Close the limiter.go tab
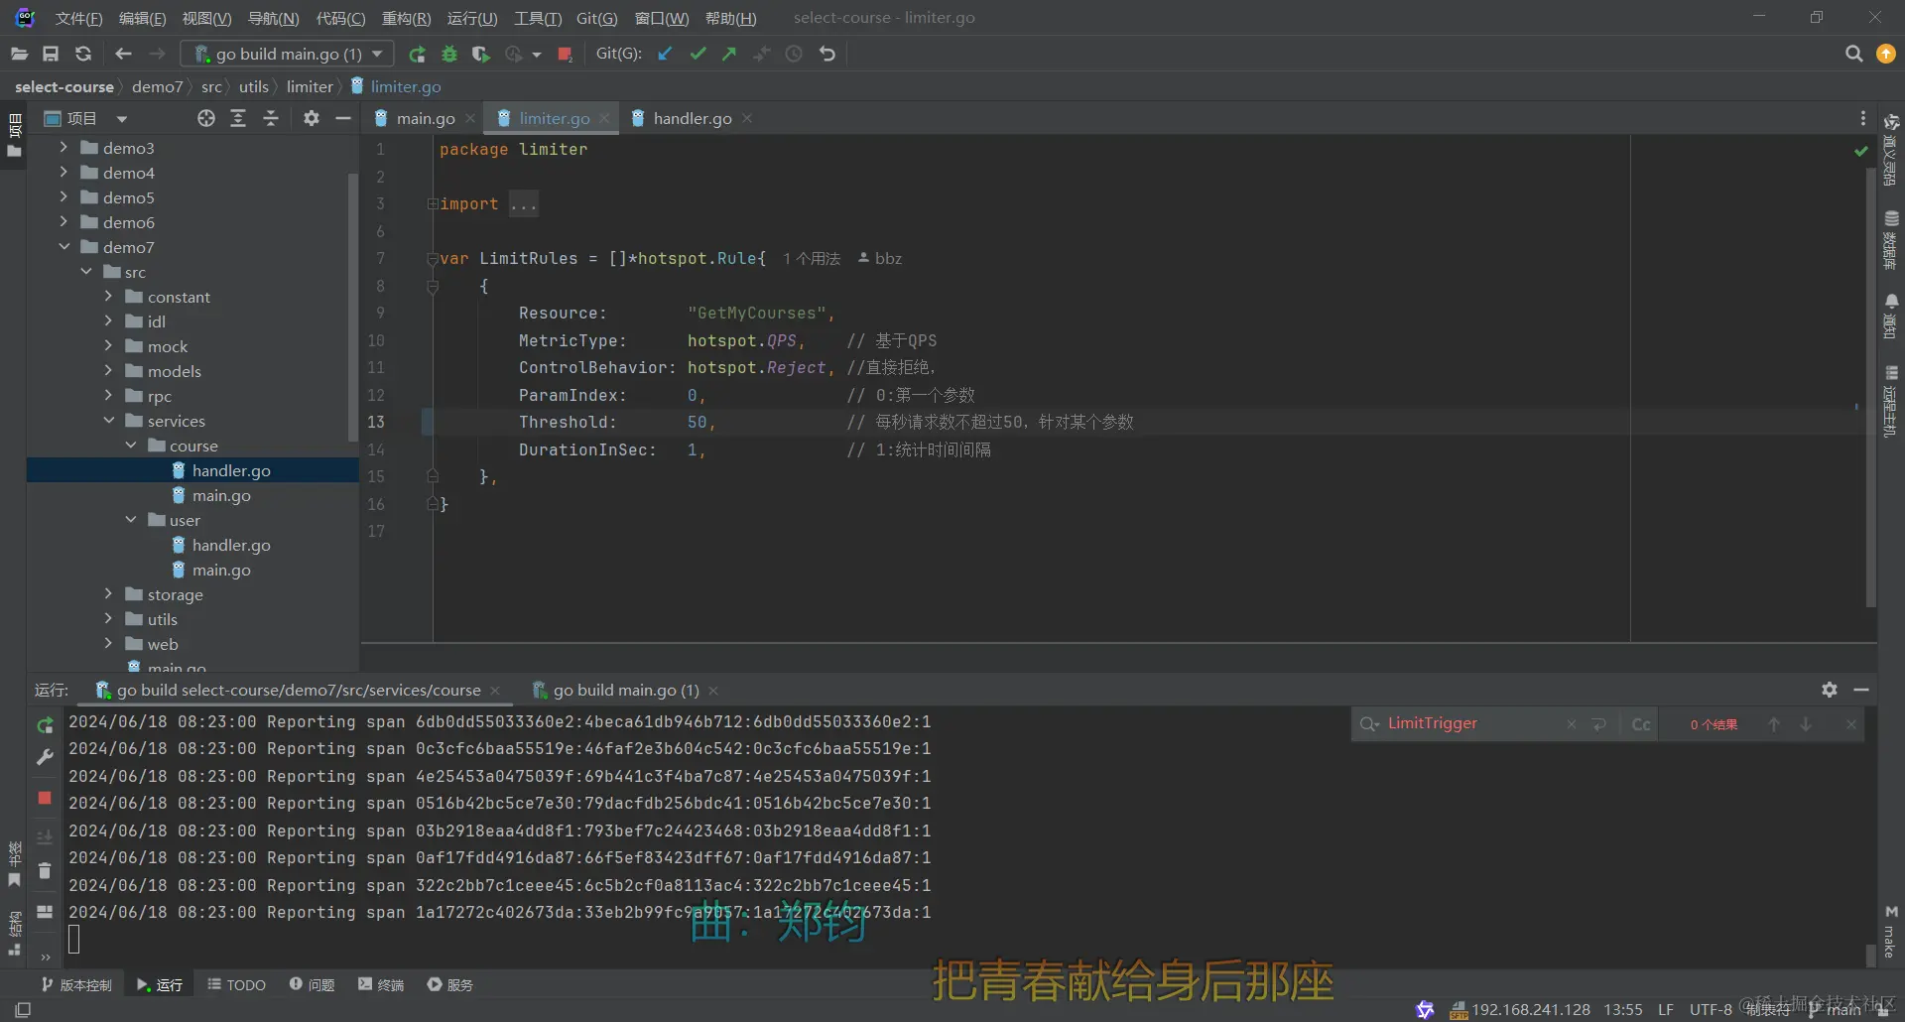This screenshot has width=1905, height=1022. coord(604,118)
